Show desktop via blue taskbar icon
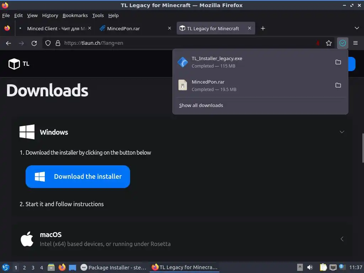Viewport: 364px width, 273px height. [x=73, y=268]
